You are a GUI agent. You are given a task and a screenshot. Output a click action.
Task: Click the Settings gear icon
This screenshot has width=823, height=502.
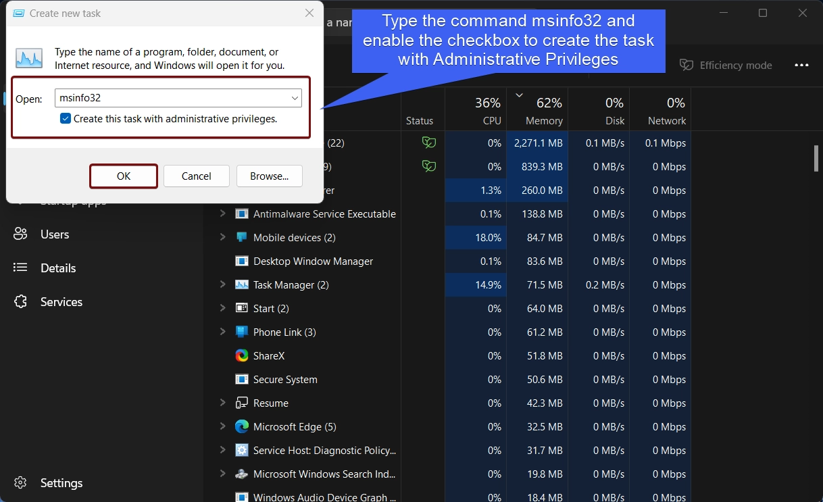pos(20,483)
